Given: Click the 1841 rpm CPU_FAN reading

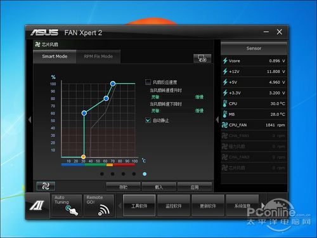Looking at the screenshot, I should tap(275, 125).
